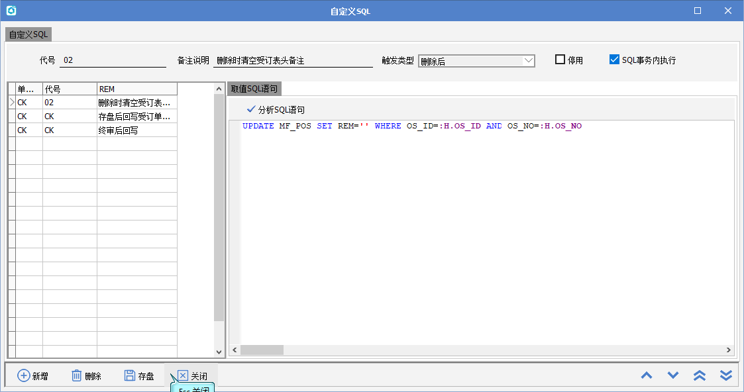Click the 关闭 close icon in bottom toolbar
The width and height of the screenshot is (744, 392).
(183, 375)
